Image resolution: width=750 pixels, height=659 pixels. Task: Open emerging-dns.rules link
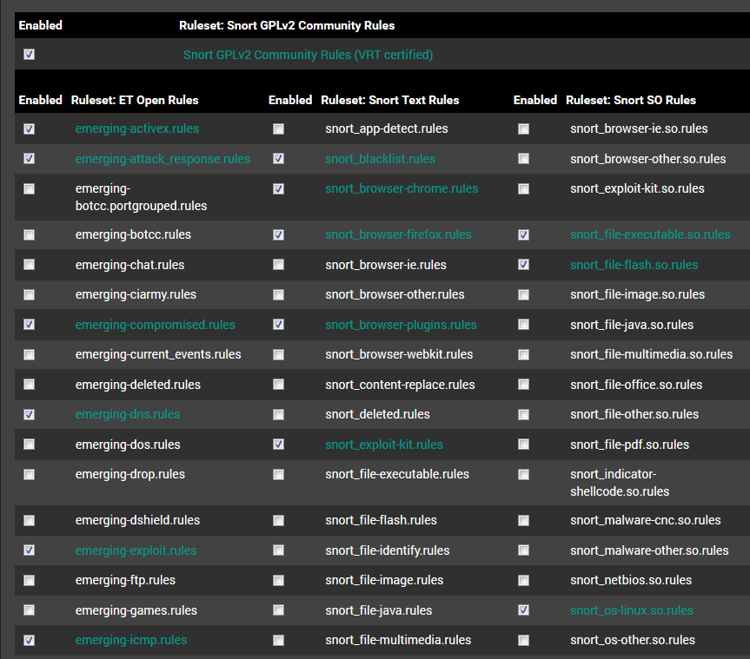pyautogui.click(x=128, y=414)
